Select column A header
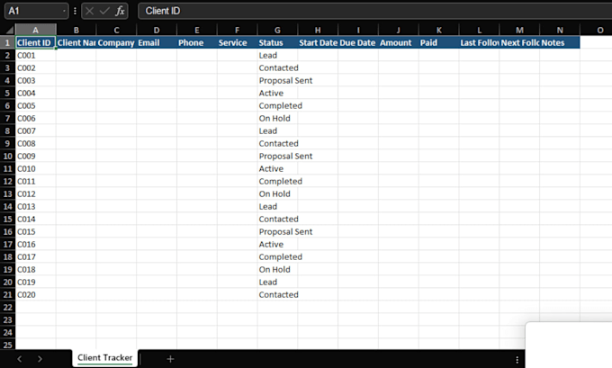 (x=35, y=30)
